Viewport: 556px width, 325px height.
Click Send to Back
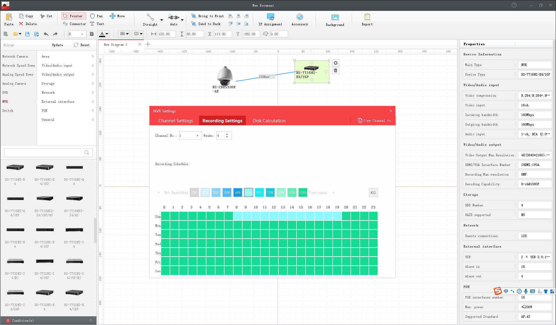click(206, 24)
